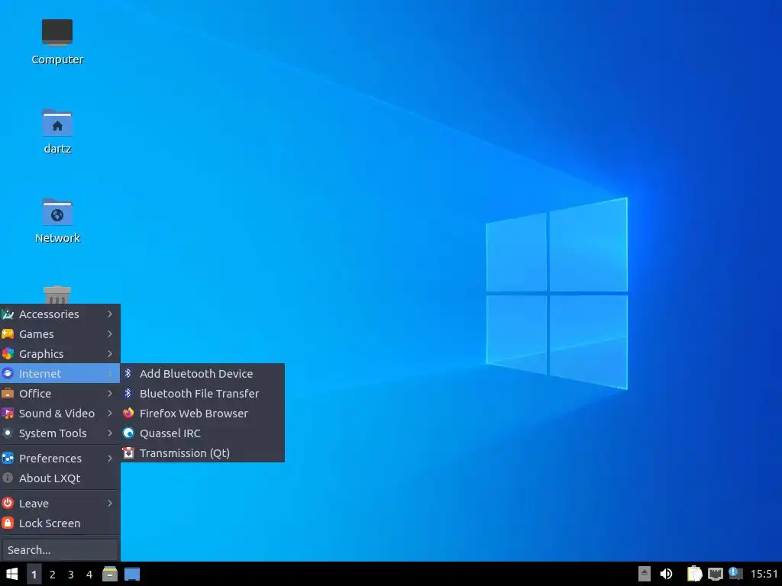
Task: Open the Network desktop icon
Action: 57,212
